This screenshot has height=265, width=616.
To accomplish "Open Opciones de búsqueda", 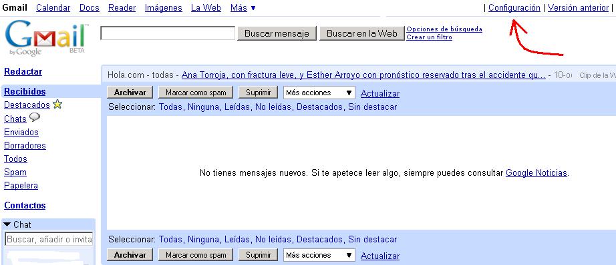I will (444, 29).
